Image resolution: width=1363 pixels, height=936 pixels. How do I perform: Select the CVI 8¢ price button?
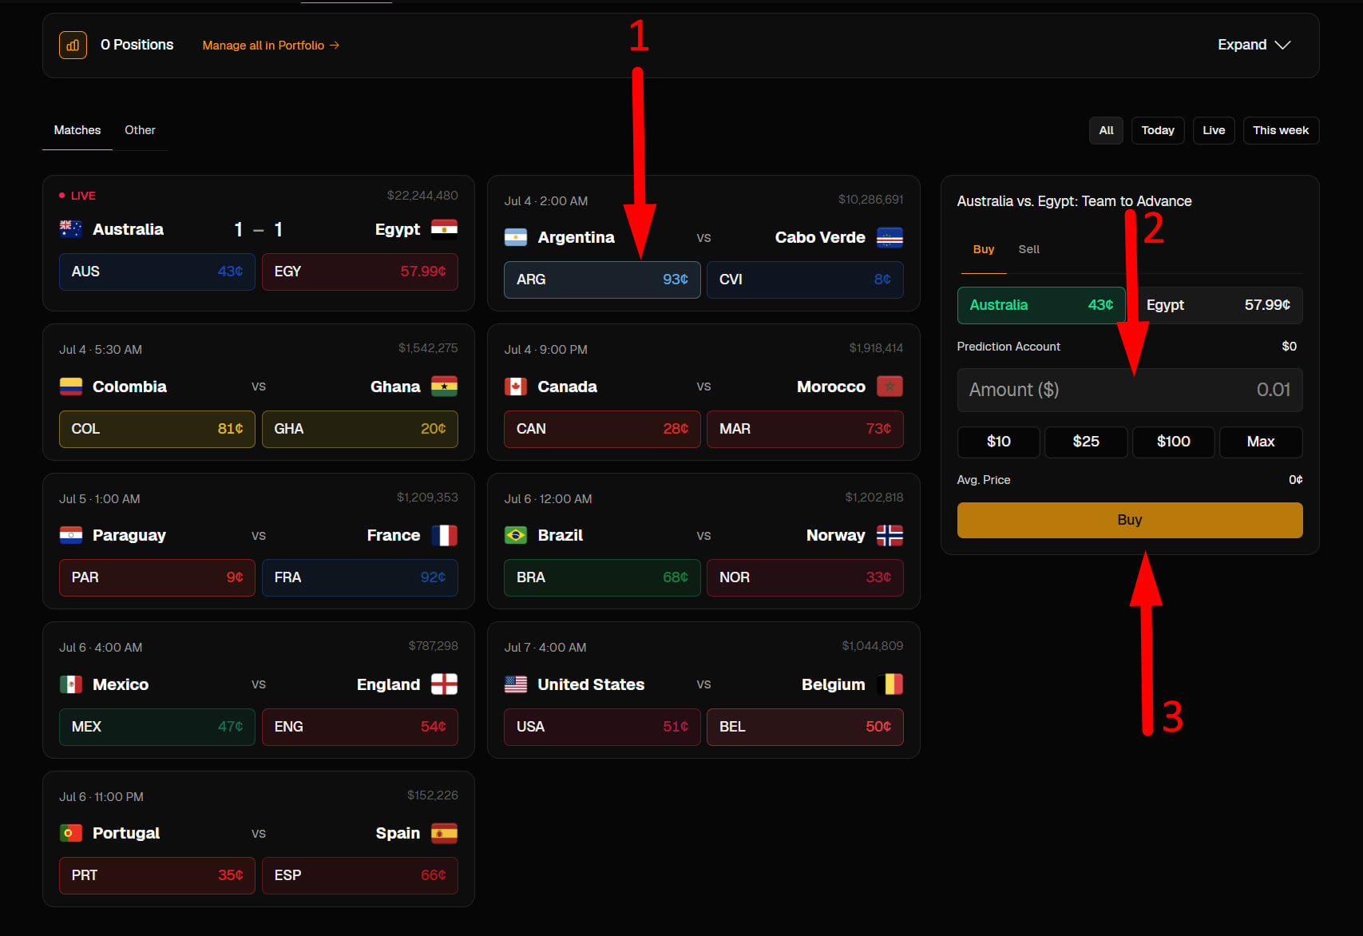[805, 280]
